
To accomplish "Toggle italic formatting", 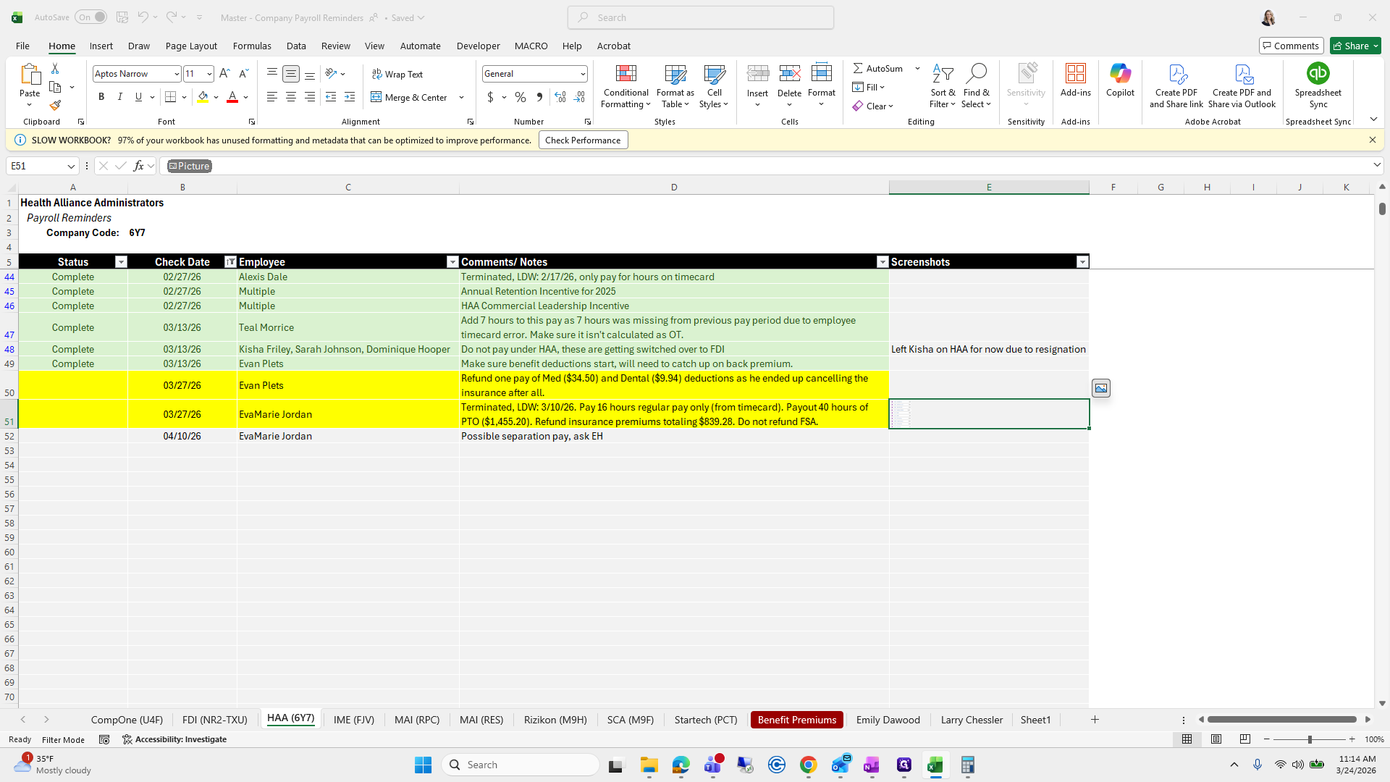I will 120,97.
